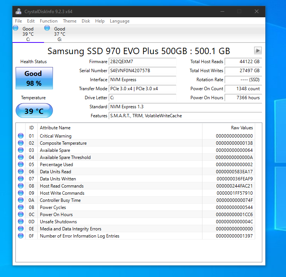The height and width of the screenshot is (277, 286).
Task: Click status orb for Error Information Log Entries
Action: [x=21, y=236]
